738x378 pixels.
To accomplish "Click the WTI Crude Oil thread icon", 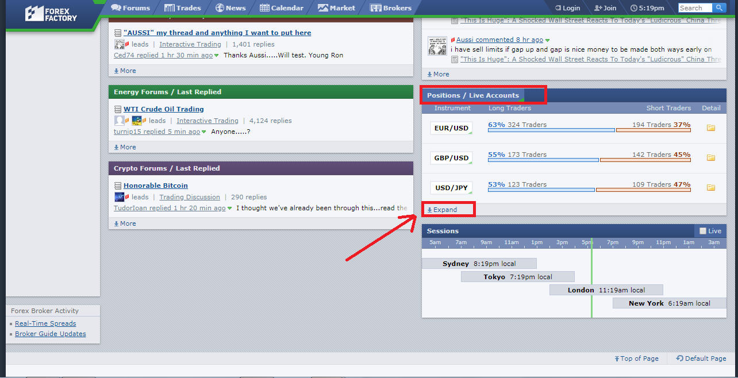I will (118, 109).
